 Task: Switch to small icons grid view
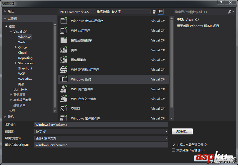point(155,12)
